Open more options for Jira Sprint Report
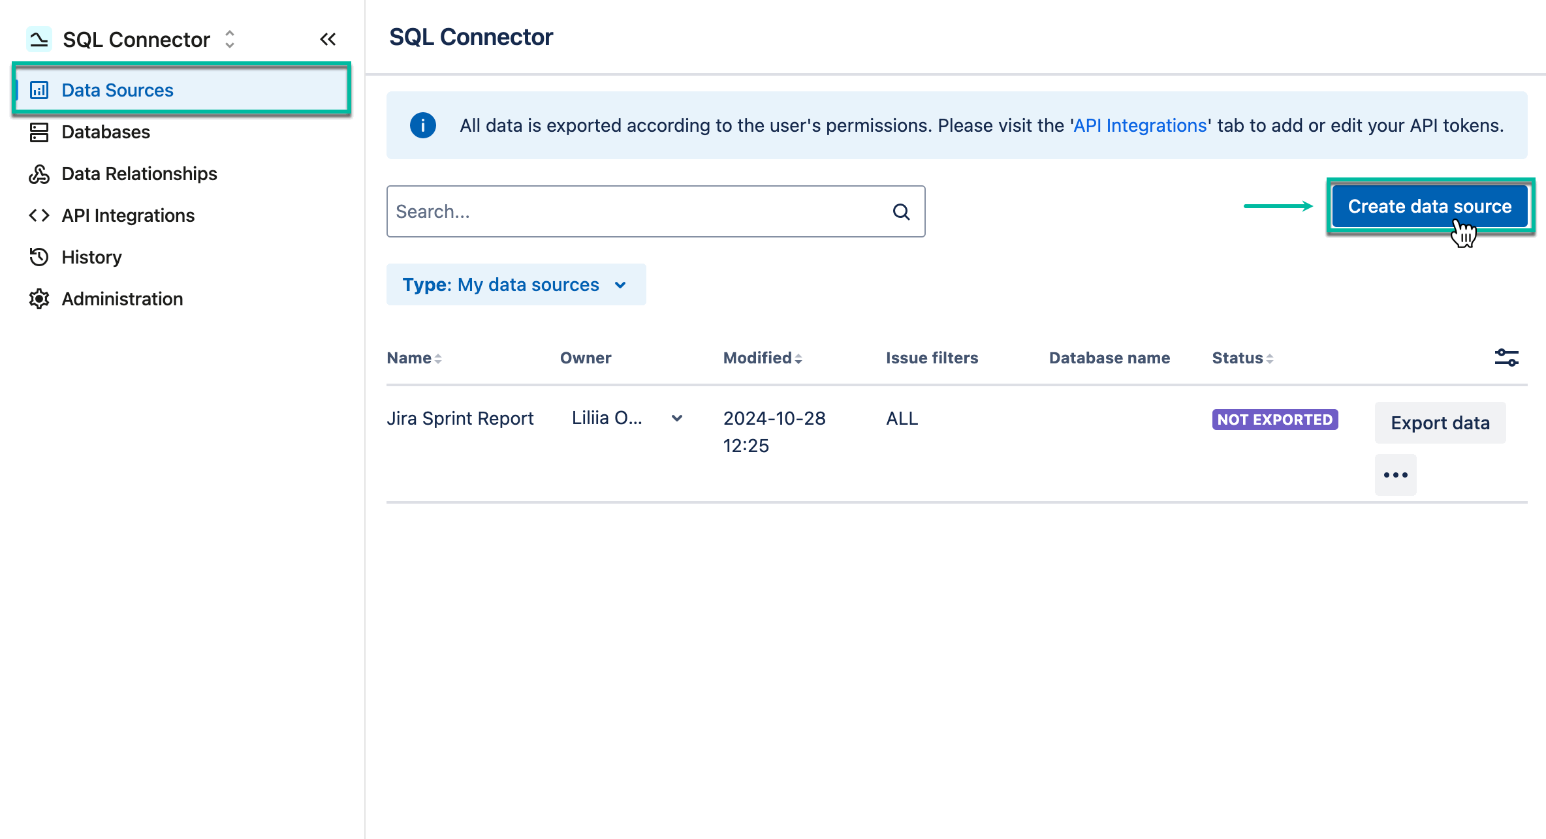Viewport: 1546px width, 839px height. pyautogui.click(x=1395, y=474)
